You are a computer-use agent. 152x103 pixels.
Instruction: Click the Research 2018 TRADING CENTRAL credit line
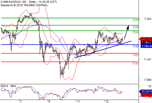[24, 5]
